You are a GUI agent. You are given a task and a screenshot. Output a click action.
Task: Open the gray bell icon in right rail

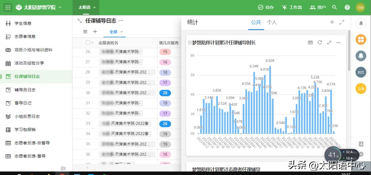coord(361,56)
